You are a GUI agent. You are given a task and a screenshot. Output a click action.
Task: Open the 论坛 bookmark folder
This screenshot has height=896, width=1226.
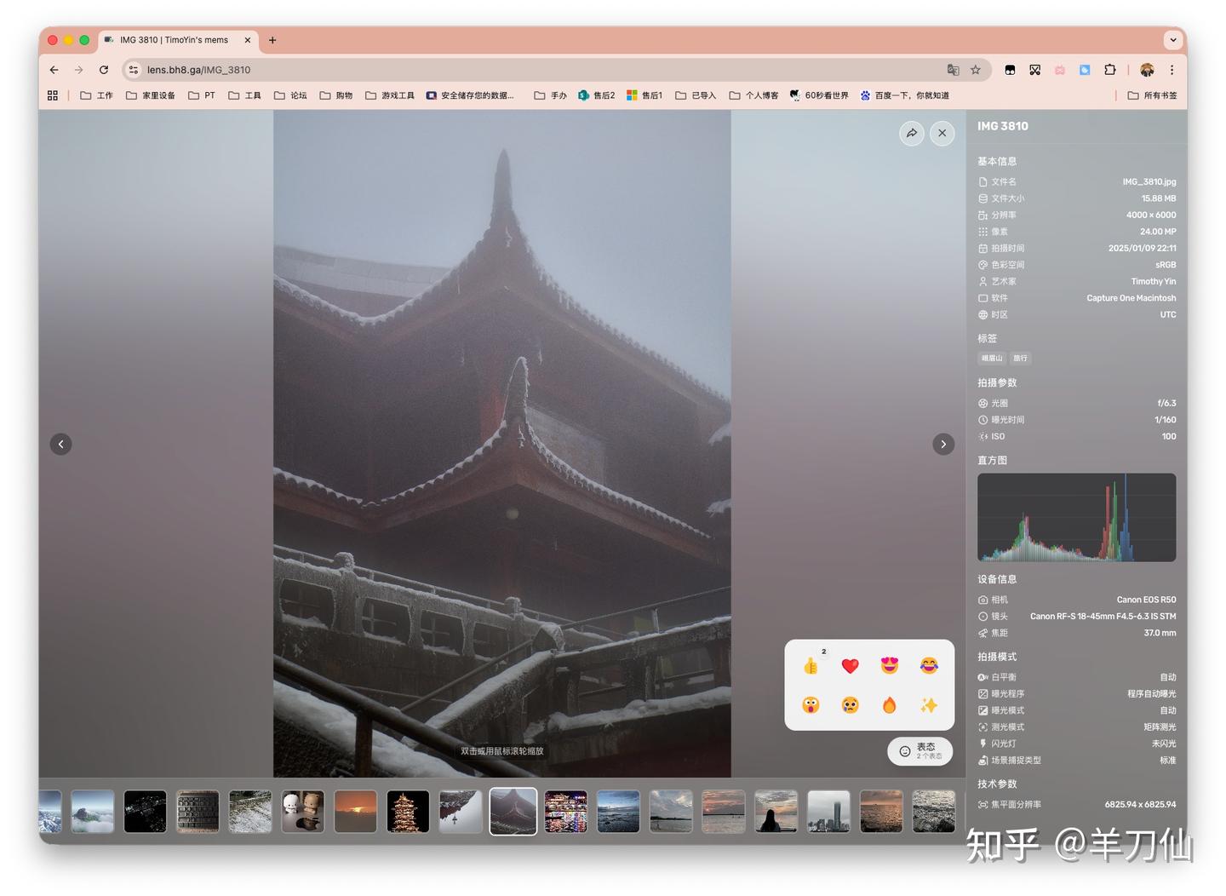pyautogui.click(x=290, y=95)
